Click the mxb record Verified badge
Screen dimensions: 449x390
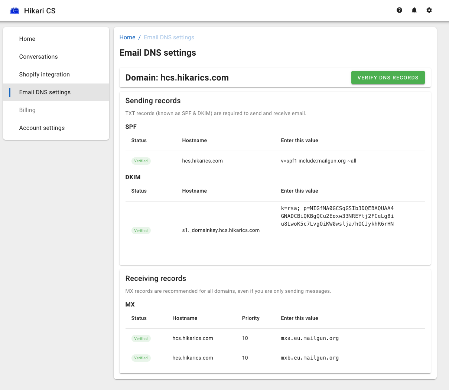pyautogui.click(x=141, y=358)
